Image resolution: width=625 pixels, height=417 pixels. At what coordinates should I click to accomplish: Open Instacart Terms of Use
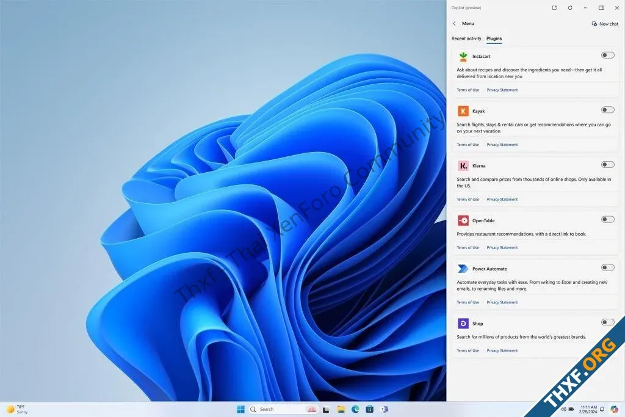468,90
